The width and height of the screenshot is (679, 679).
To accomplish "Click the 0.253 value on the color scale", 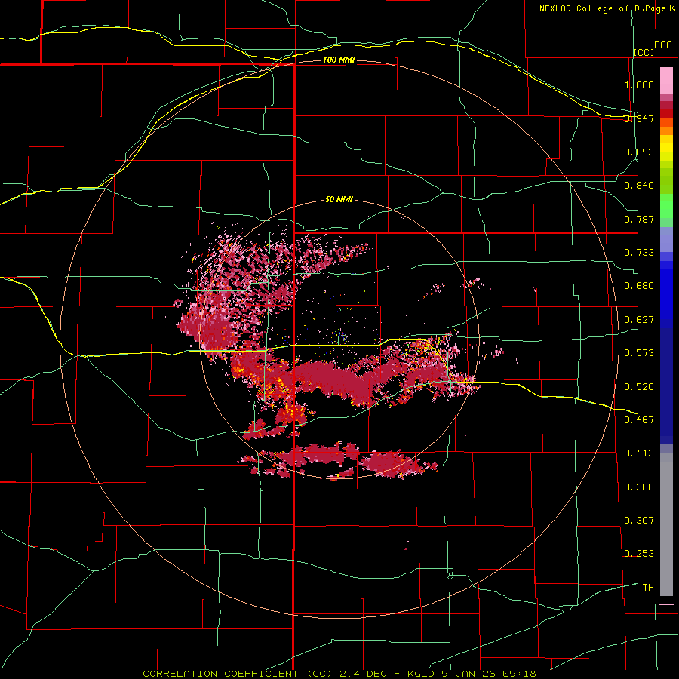I will 639,554.
